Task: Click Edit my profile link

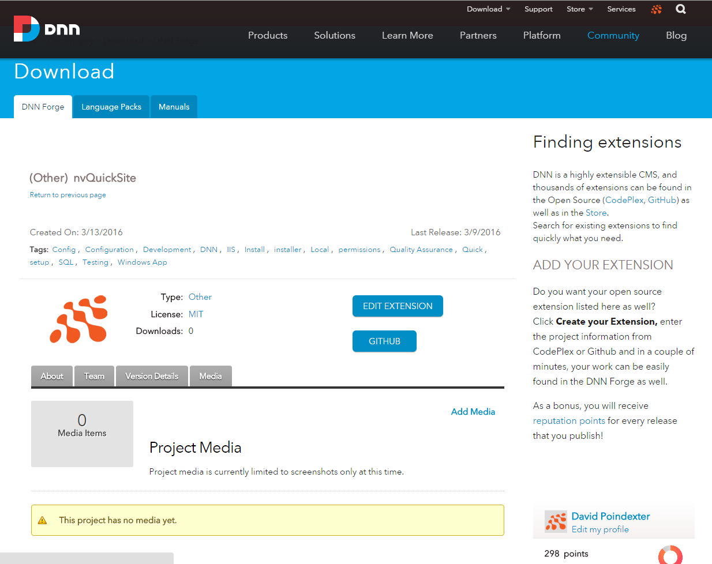Action: click(600, 529)
